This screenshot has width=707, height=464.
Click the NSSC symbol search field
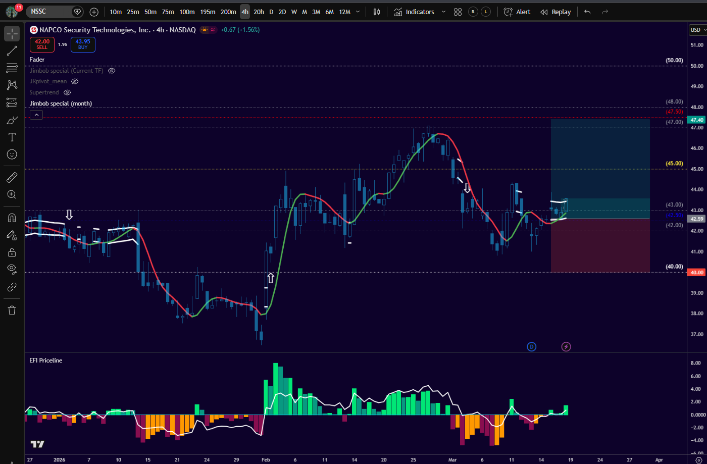(50, 12)
